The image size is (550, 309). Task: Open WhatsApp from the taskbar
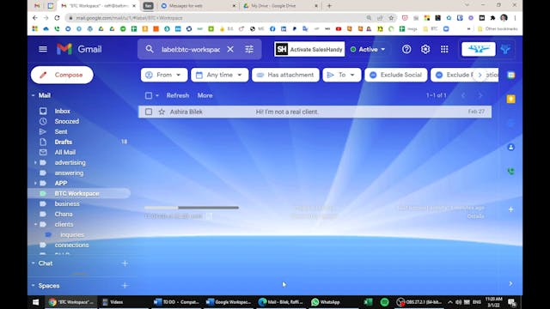pyautogui.click(x=326, y=302)
